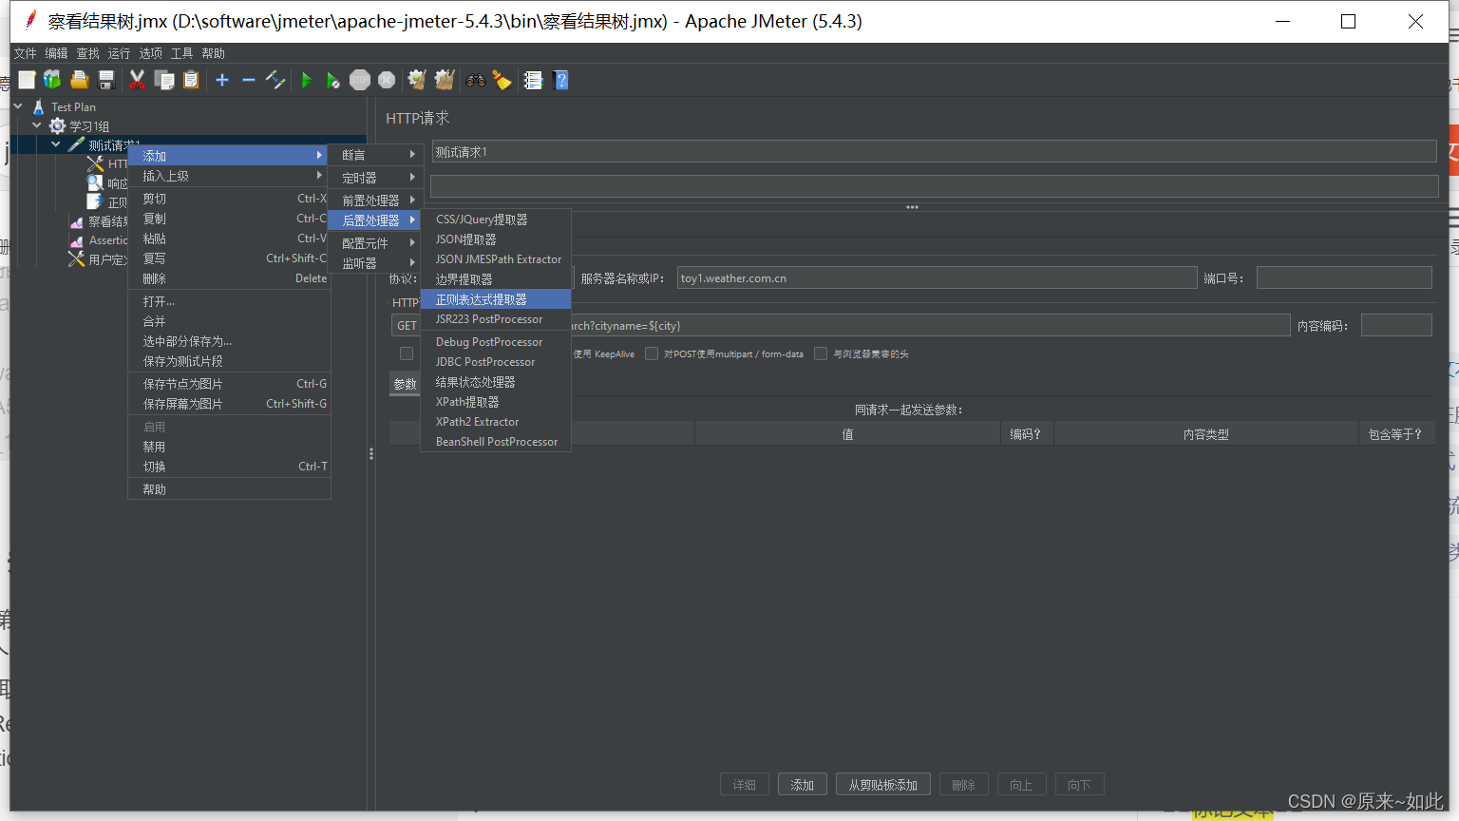Click the 内容编码 input field

(1396, 325)
